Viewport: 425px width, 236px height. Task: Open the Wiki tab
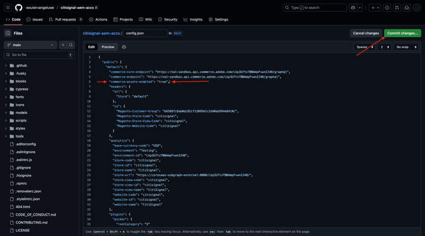tap(145, 19)
